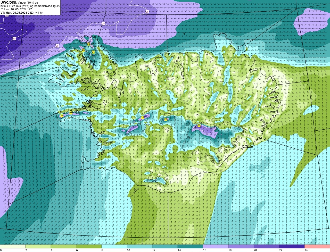Viewport: 330px width, 252px height.
Task: Click the '12' scale number under the legend
Action: 154,250
